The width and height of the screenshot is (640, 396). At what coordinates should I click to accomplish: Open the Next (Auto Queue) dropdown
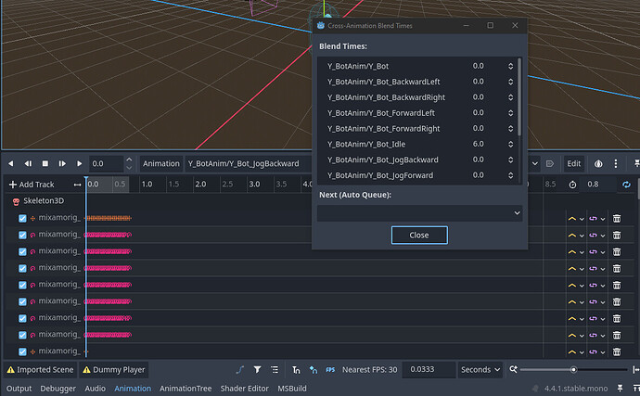pyautogui.click(x=419, y=213)
